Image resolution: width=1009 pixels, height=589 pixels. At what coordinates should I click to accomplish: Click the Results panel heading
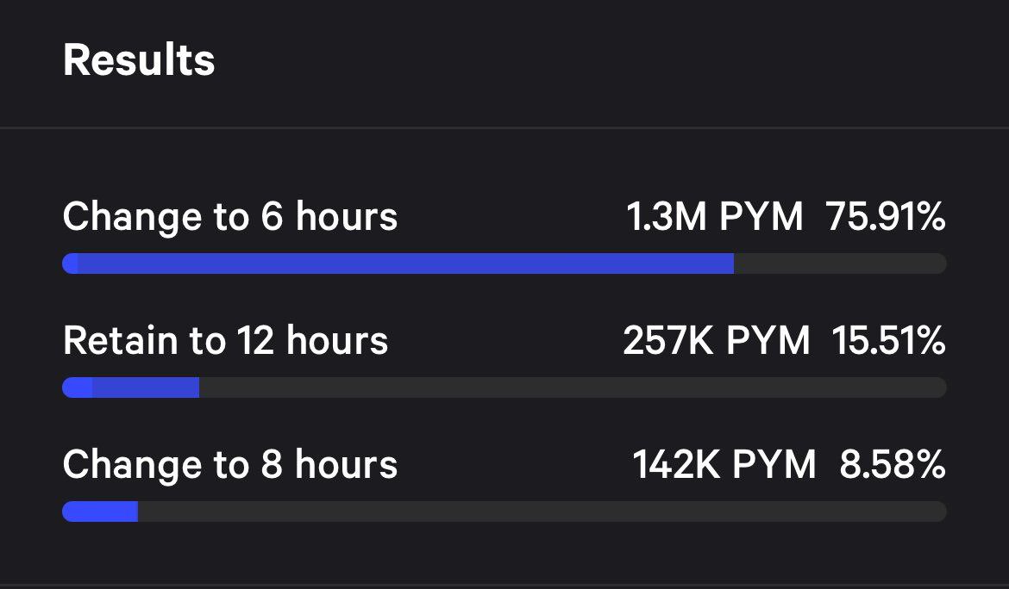coord(139,60)
